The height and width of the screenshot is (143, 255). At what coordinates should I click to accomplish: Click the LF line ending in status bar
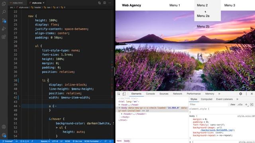coord(61,141)
